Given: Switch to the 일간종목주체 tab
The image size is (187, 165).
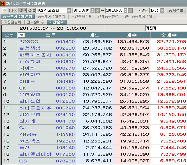Looking at the screenshot, I should coord(81,17).
